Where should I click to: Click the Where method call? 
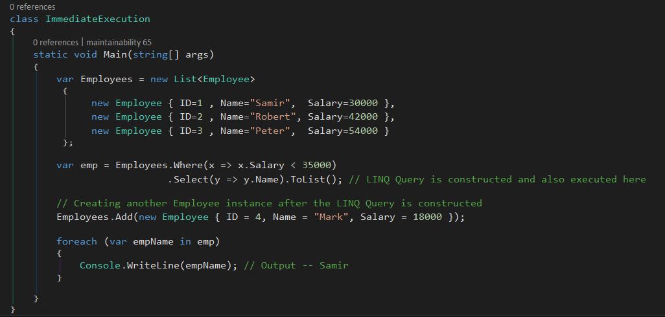pyautogui.click(x=188, y=165)
